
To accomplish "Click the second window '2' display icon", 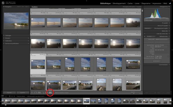I will click(x=6, y=96).
